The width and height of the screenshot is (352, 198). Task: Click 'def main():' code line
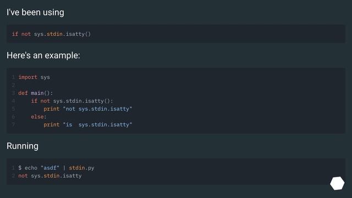pyautogui.click(x=35, y=93)
